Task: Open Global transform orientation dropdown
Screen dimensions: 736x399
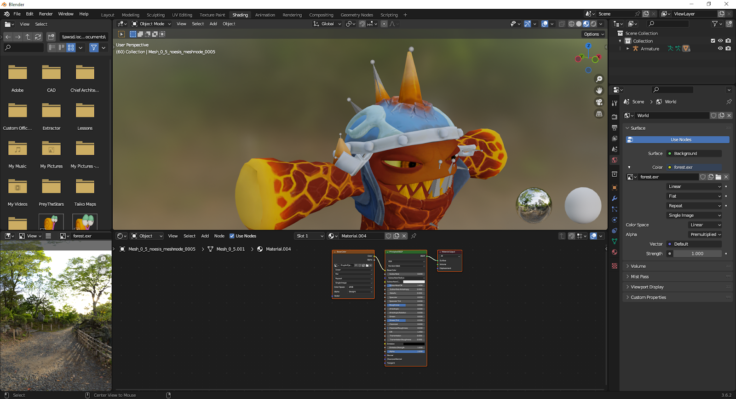Action: click(x=327, y=24)
